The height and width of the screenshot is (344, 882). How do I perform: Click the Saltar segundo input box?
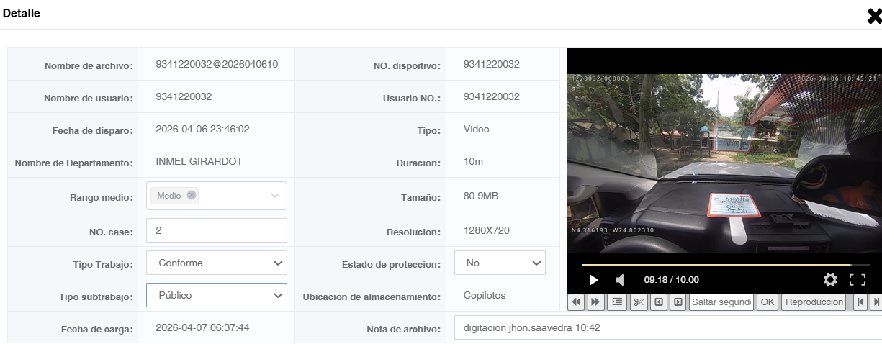pyautogui.click(x=721, y=302)
